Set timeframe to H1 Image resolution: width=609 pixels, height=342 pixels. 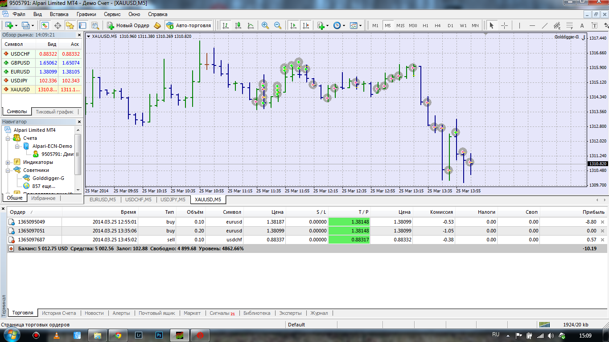click(x=425, y=25)
